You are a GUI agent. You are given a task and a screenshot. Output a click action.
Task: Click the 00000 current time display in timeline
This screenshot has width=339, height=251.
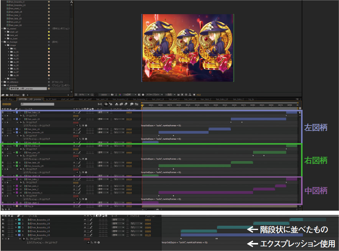click(7, 104)
